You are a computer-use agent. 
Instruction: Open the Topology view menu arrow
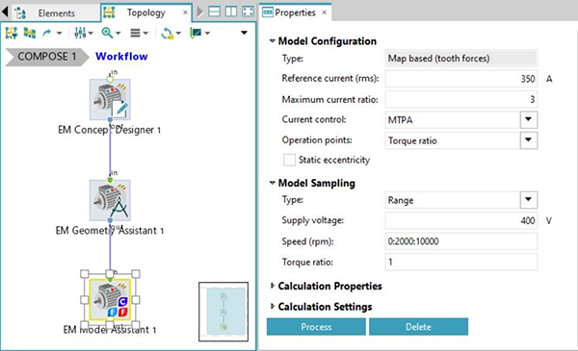[x=244, y=33]
